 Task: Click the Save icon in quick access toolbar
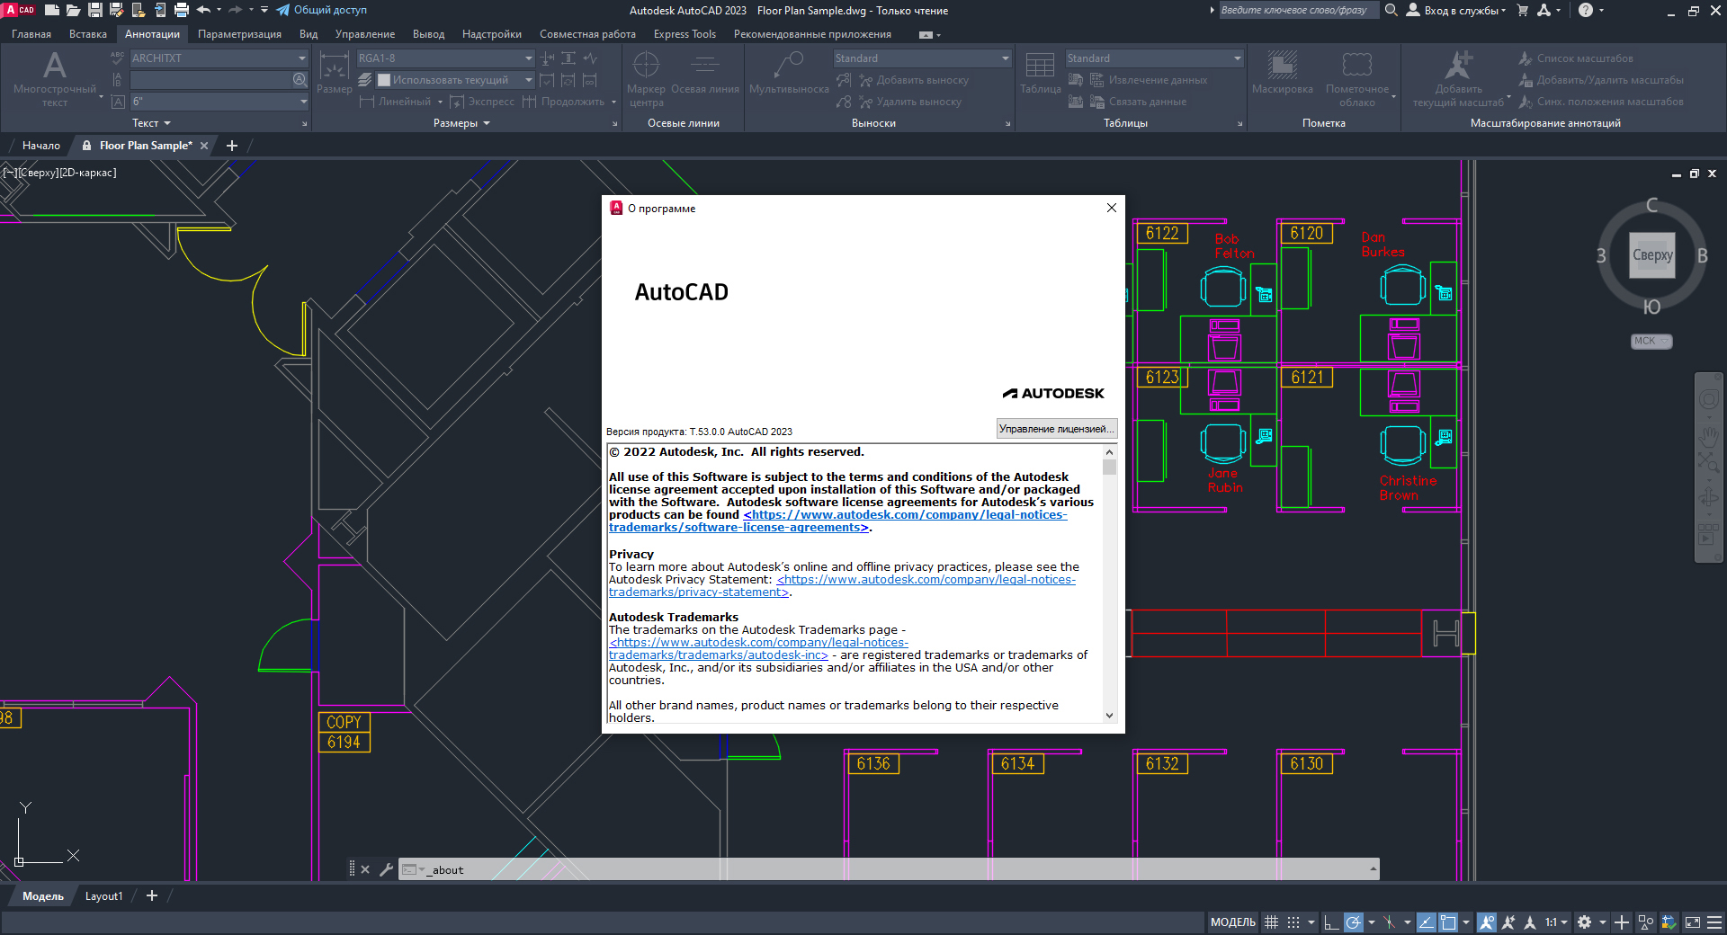[x=94, y=11]
